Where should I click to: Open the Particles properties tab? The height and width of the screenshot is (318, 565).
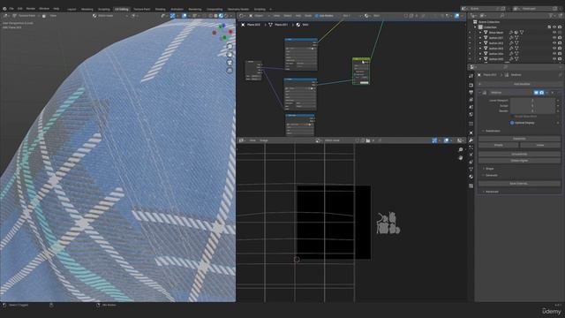(471, 148)
